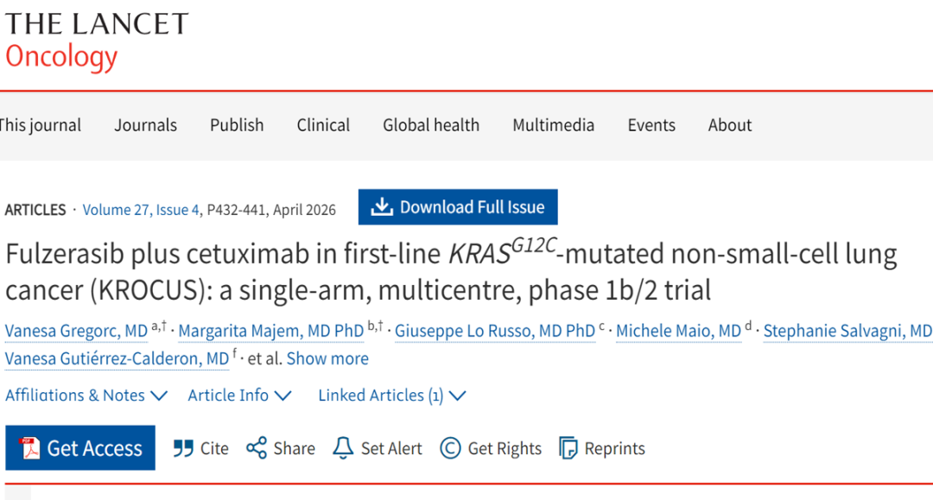Open the Journals menu

145,125
